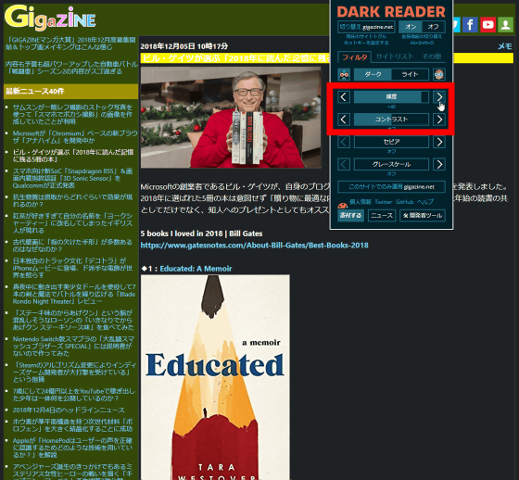Open GIGAZINEマンガ大賞 sidebar article
This screenshot has height=480, width=519.
[x=70, y=44]
